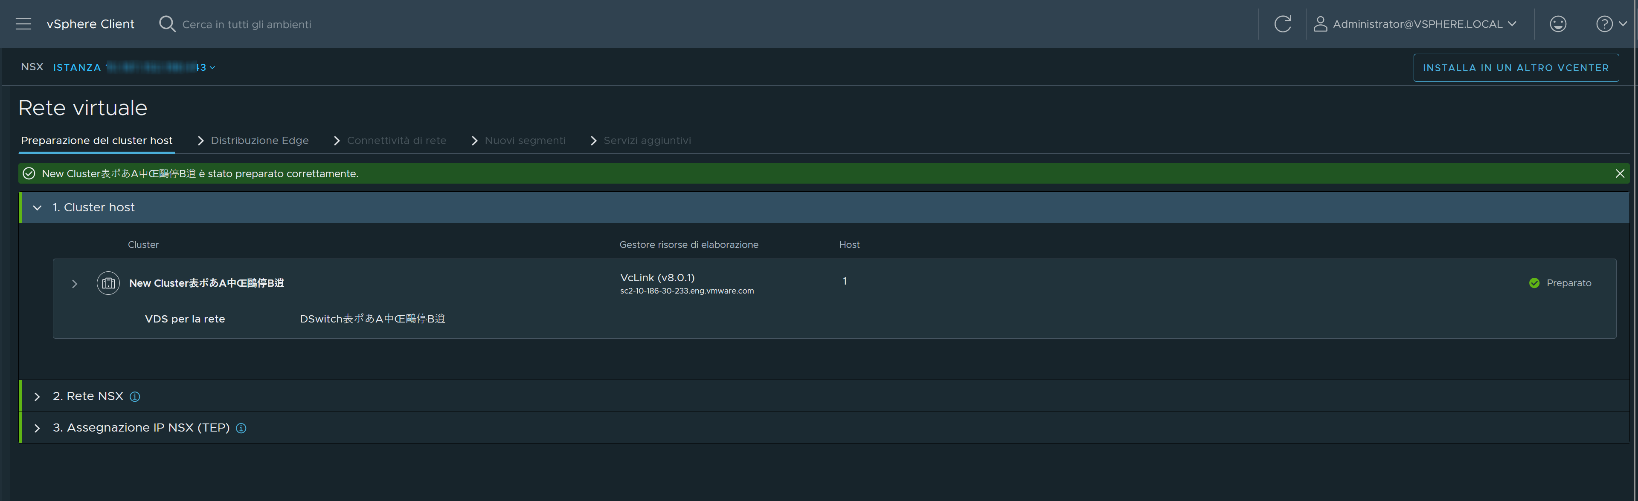This screenshot has height=501, width=1638.
Task: Go to Nuovi segmenti step
Action: point(525,140)
